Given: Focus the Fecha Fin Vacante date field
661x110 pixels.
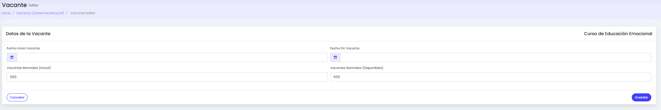Looking at the screenshot, I should 495,57.
